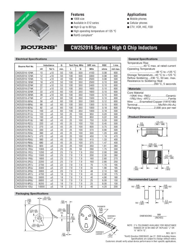Click the Product Dimensions section header
The height and width of the screenshot is (248, 188).
pyautogui.click(x=152, y=117)
